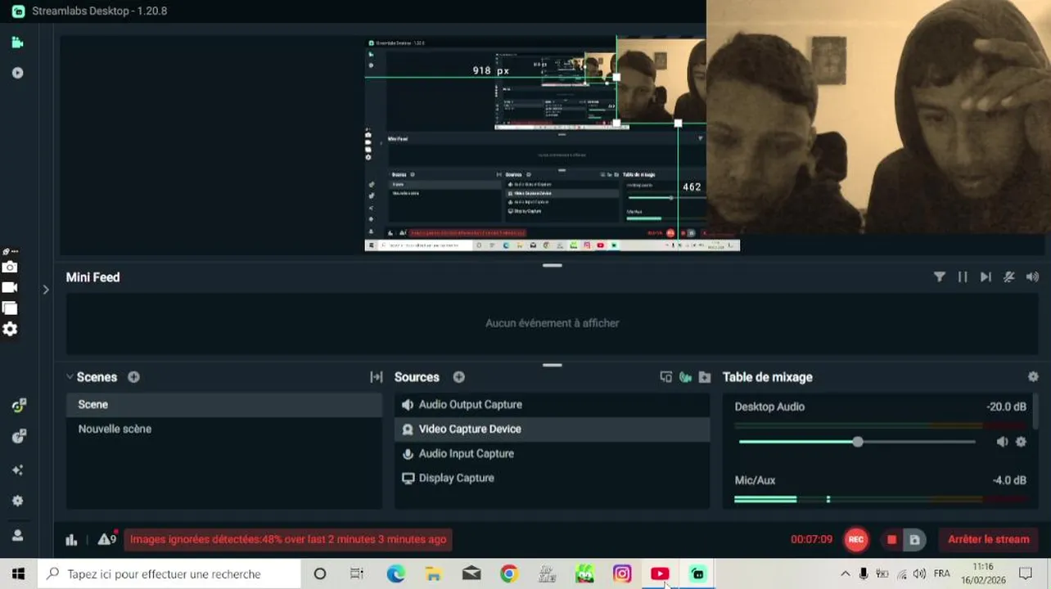Viewport: 1051px width, 589px height.
Task: Skip to next alert in Mini Feed
Action: pos(986,277)
